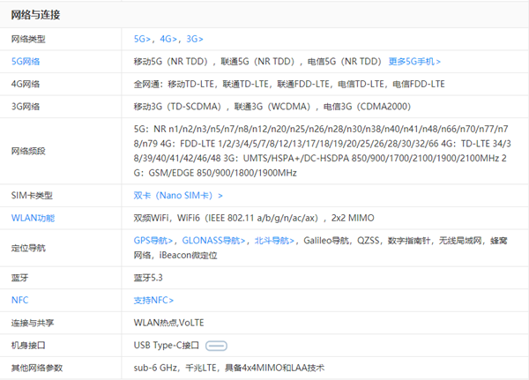Click the 4G网络 row label
This screenshot has width=529, height=380.
(x=26, y=84)
